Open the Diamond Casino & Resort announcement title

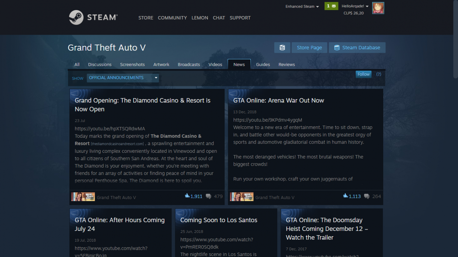click(x=142, y=105)
